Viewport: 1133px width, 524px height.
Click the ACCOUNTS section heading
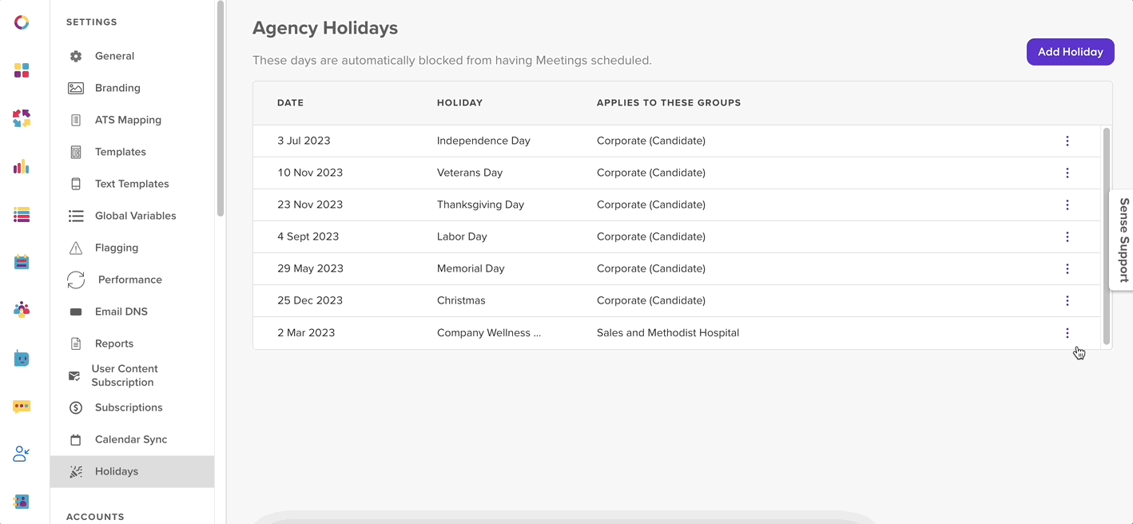point(95,517)
